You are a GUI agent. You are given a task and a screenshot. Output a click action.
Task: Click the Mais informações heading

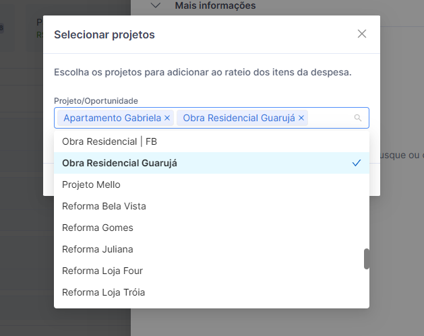tap(215, 5)
